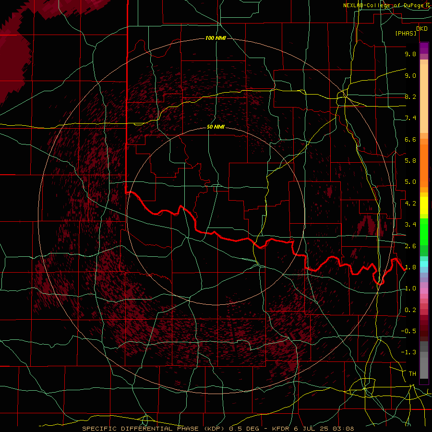
Task: Select the -0.5 legend value
Action: pos(408,331)
